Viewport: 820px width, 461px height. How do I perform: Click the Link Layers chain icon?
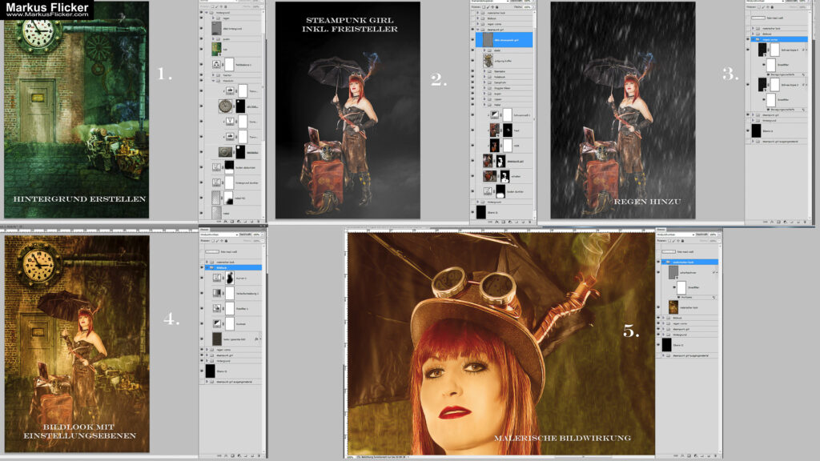point(219,455)
